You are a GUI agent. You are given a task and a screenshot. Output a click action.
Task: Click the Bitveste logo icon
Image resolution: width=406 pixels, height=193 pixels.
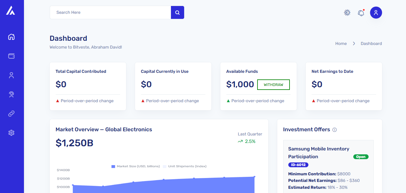pyautogui.click(x=10, y=10)
